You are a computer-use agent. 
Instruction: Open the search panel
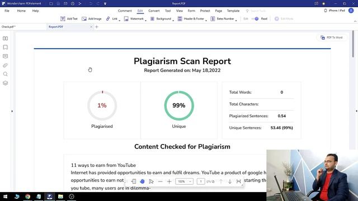(5, 74)
